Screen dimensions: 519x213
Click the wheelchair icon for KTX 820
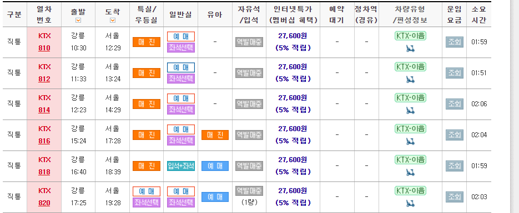pyautogui.click(x=410, y=204)
